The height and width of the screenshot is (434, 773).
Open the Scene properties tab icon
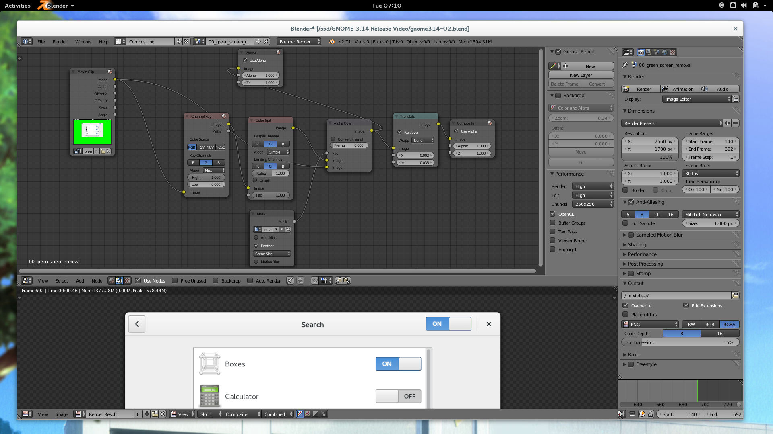click(657, 52)
